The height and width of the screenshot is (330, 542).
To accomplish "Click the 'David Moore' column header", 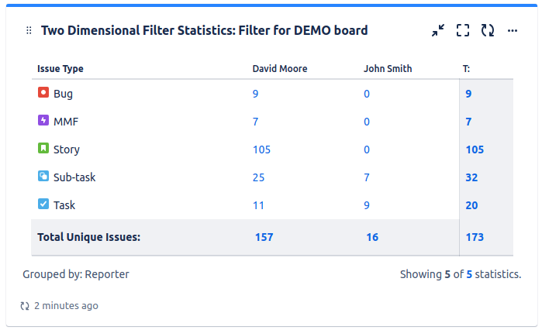I will pos(280,69).
